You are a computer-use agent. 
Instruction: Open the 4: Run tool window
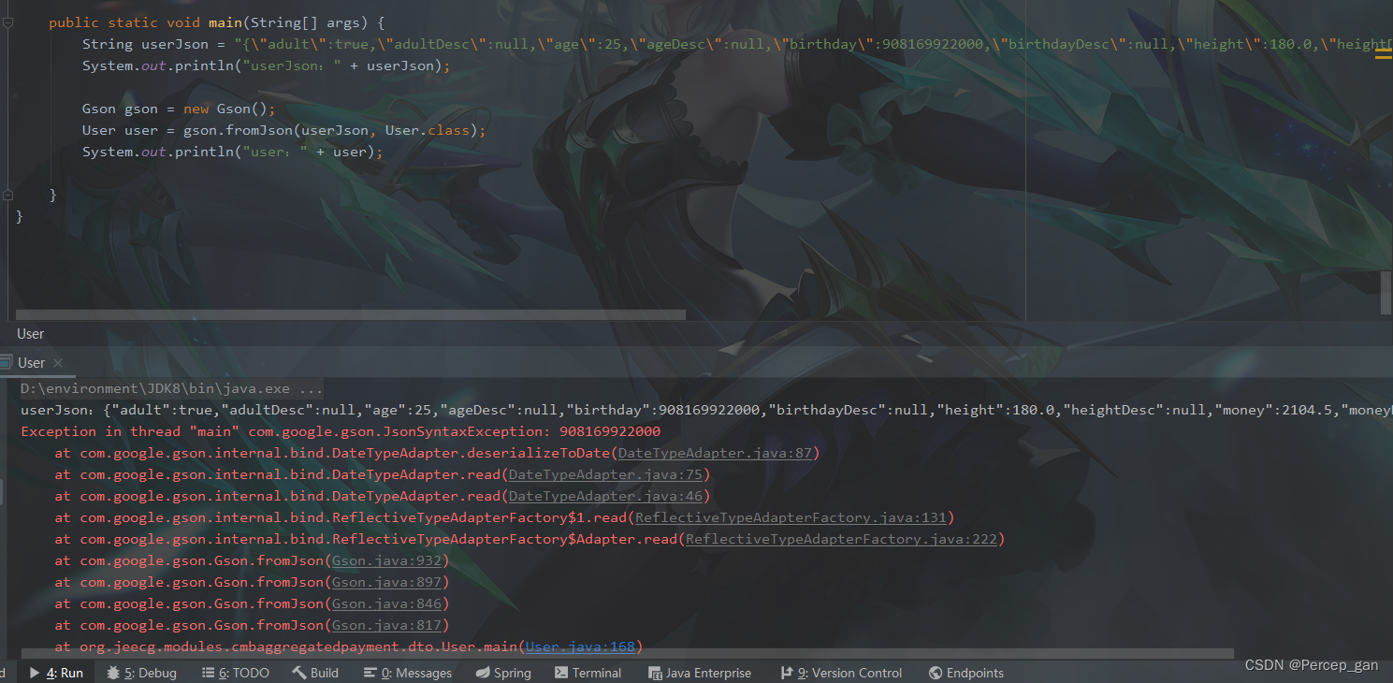(x=55, y=673)
